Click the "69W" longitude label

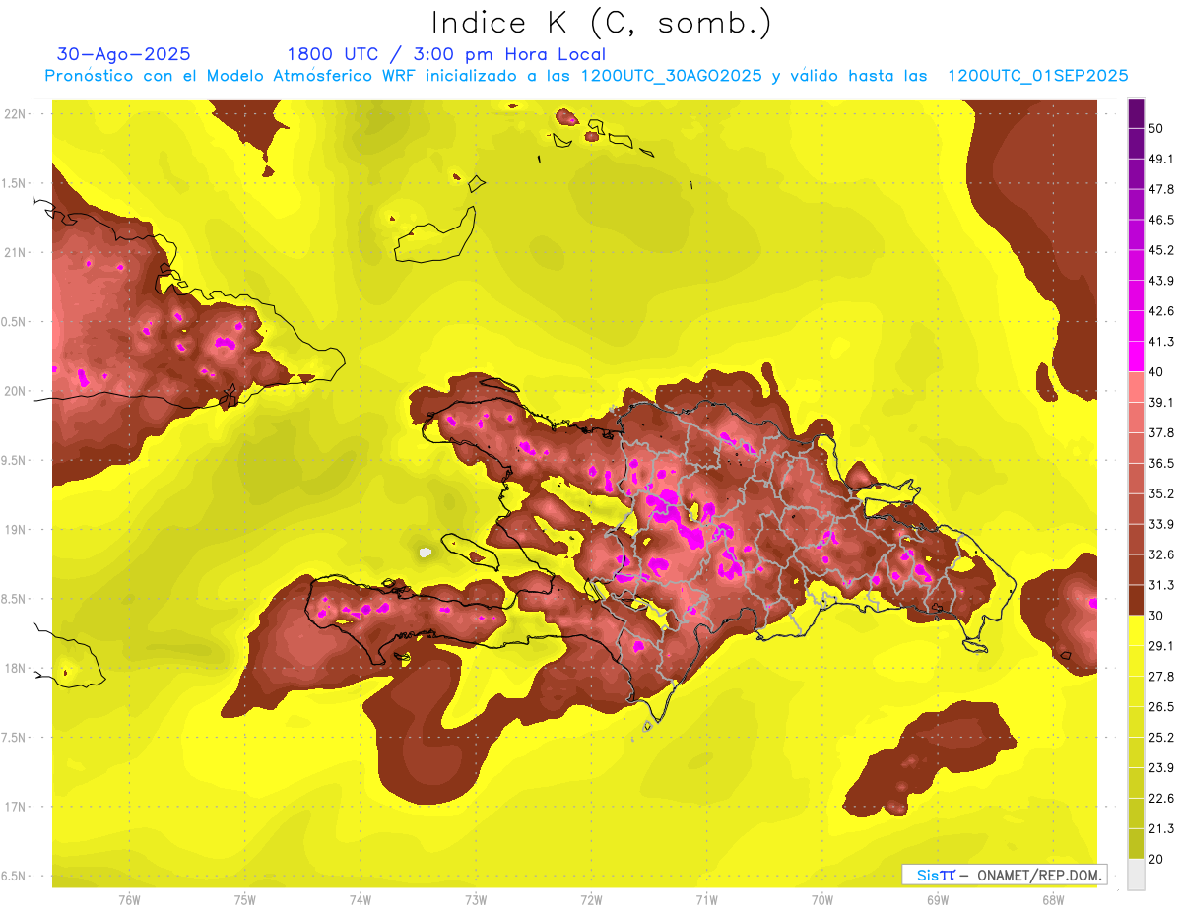pos(938,900)
